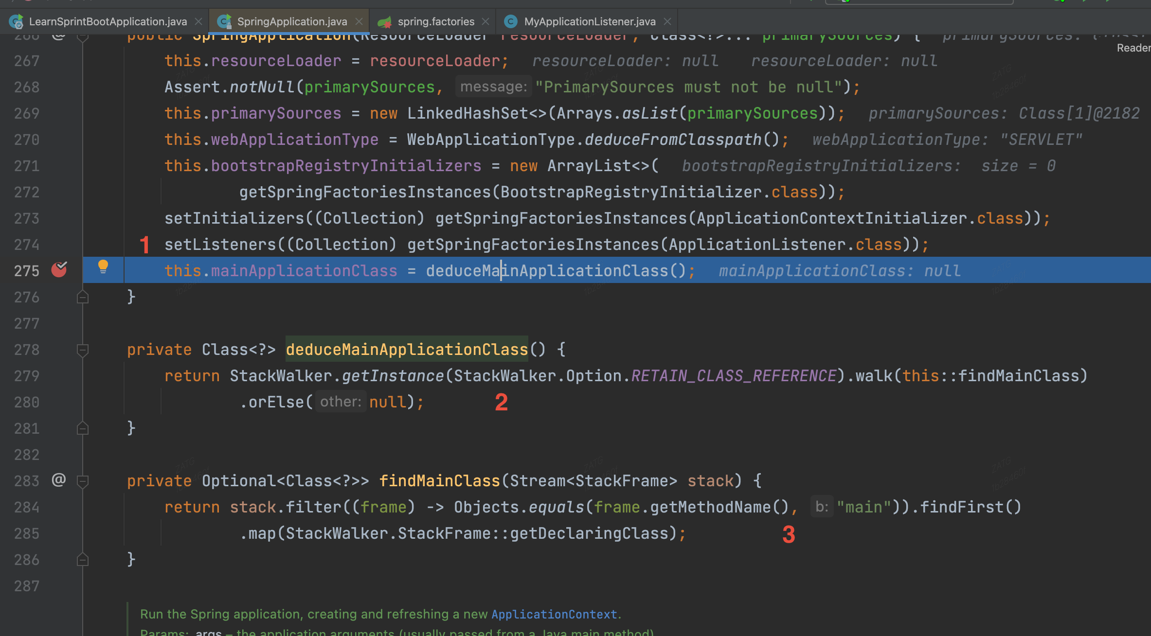Screen dimensions: 1151x636
Task: Collapse deduceMainApplicationClass method at line 278
Action: (83, 350)
